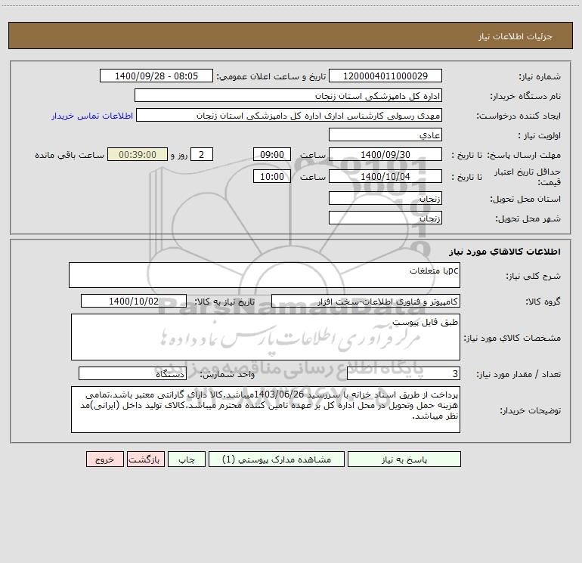Open اطلاعات تماس خریدار link
Screen dimensions: 582x563
tap(92, 116)
